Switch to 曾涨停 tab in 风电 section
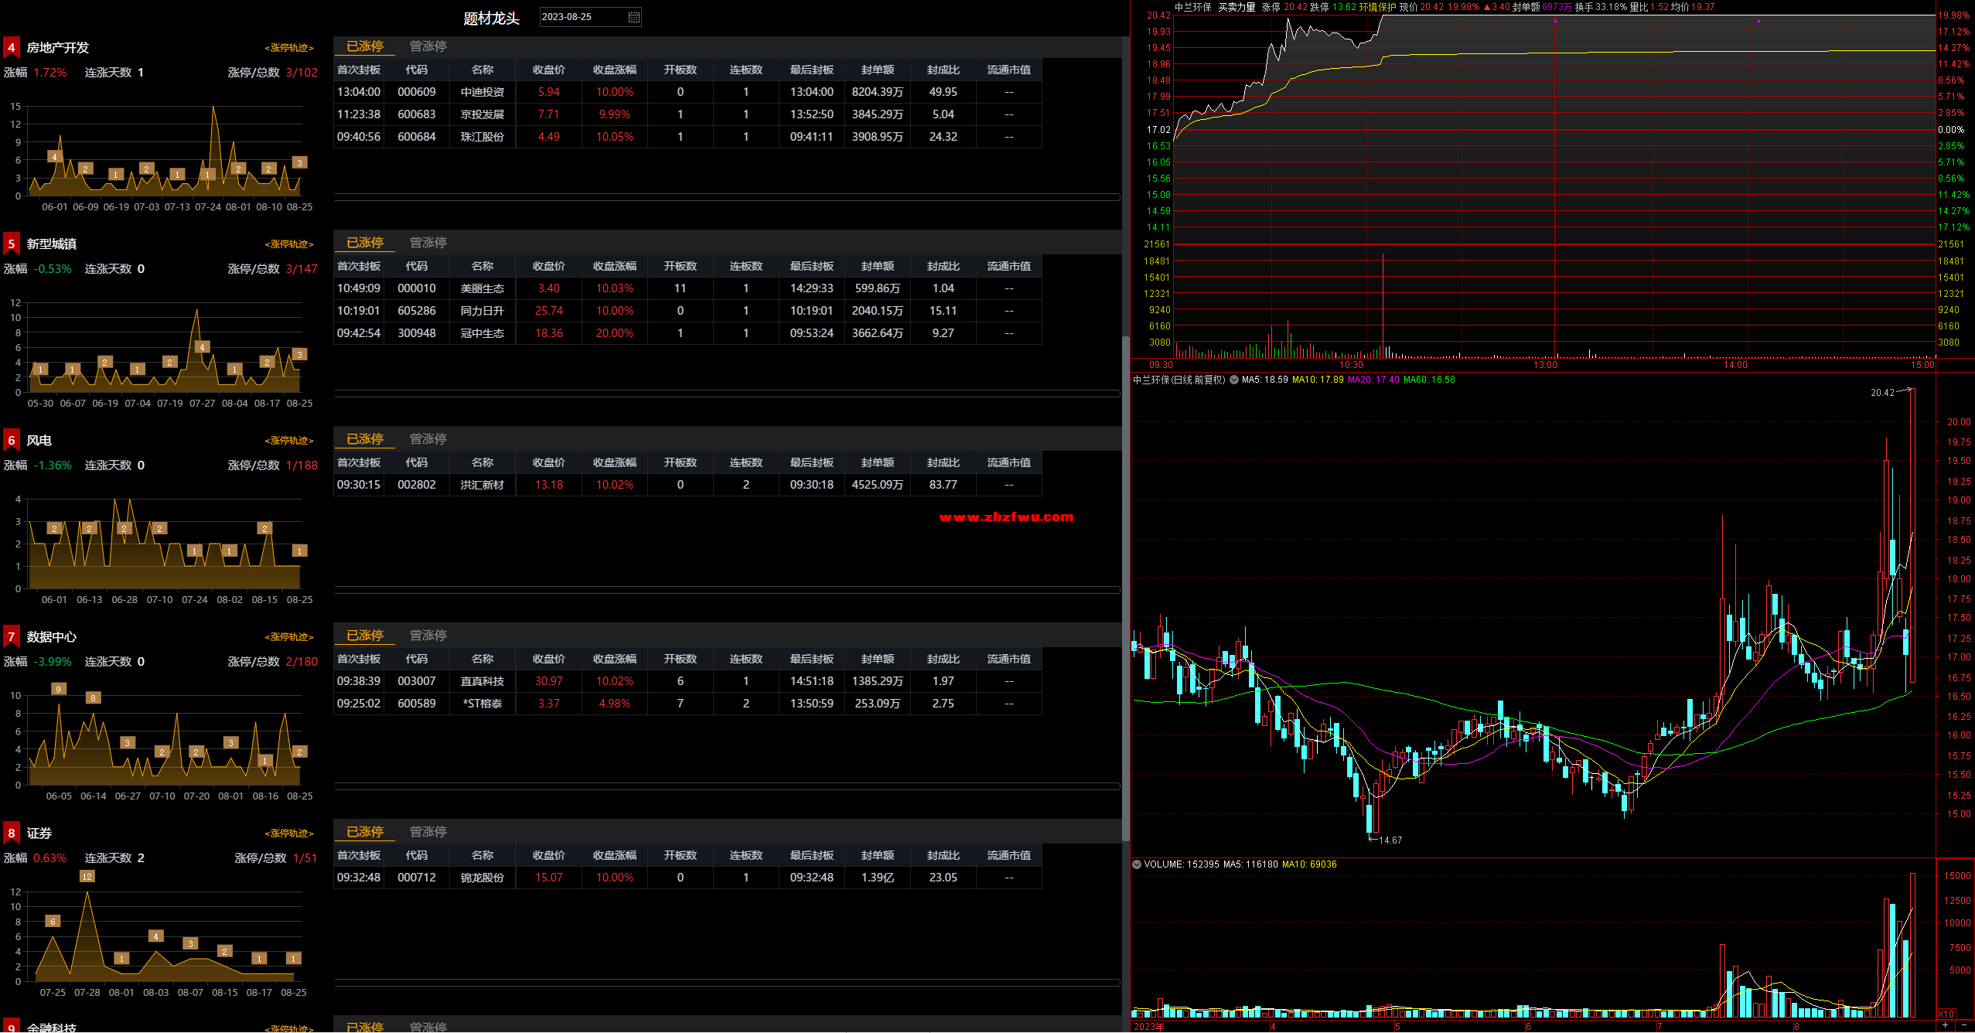Screen dimensions: 1975x1033 tap(428, 439)
